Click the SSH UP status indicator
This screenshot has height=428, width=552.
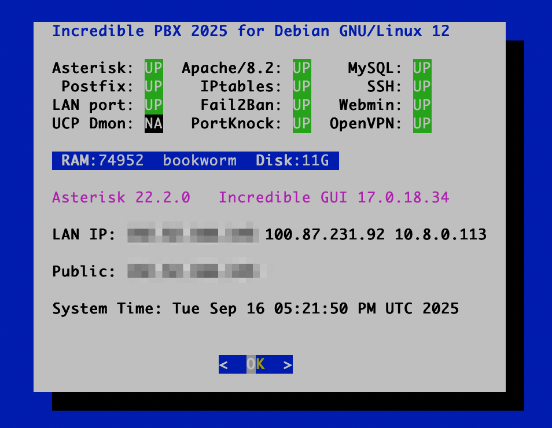tap(422, 86)
